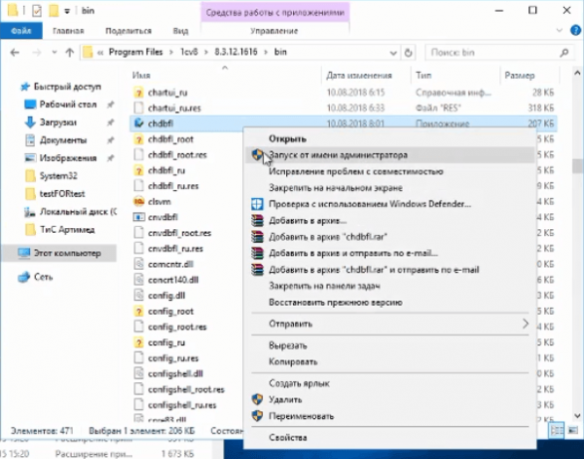
Task: Go up one folder level arrow
Action: tap(70, 53)
